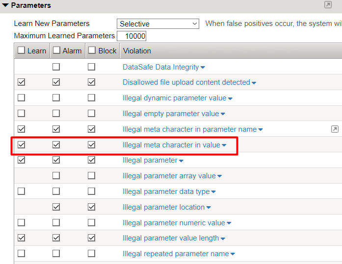Click pop-out icon beside parameter name row
Screen dimensions: 342x264
335,129
